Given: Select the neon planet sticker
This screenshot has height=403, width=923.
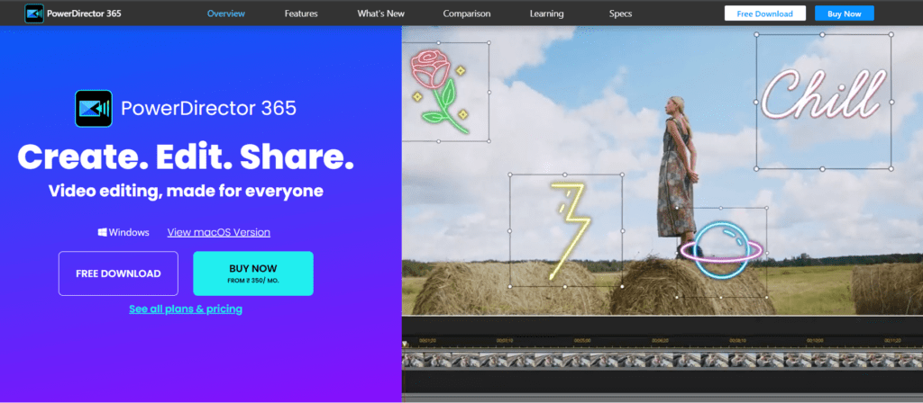Looking at the screenshot, I should 721,249.
